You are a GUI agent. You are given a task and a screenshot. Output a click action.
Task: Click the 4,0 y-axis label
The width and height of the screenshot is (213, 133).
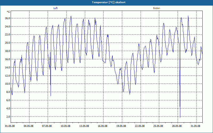click(x=8, y=109)
